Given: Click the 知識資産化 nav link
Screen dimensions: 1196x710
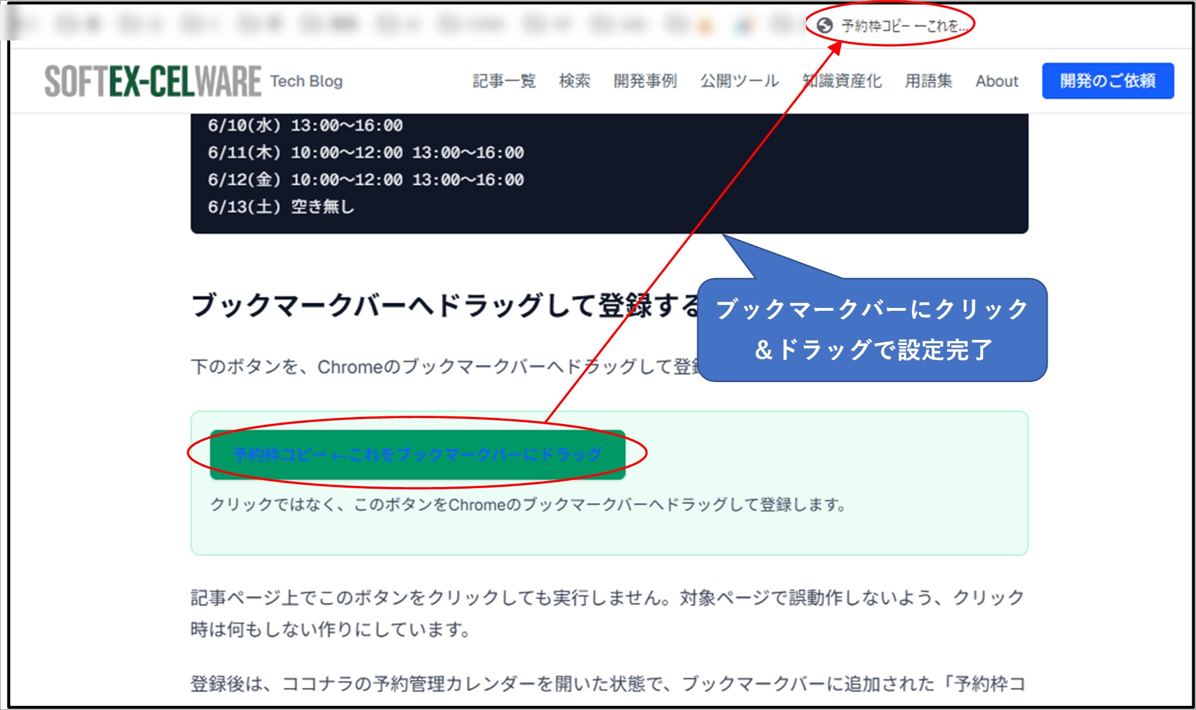Looking at the screenshot, I should point(842,81).
